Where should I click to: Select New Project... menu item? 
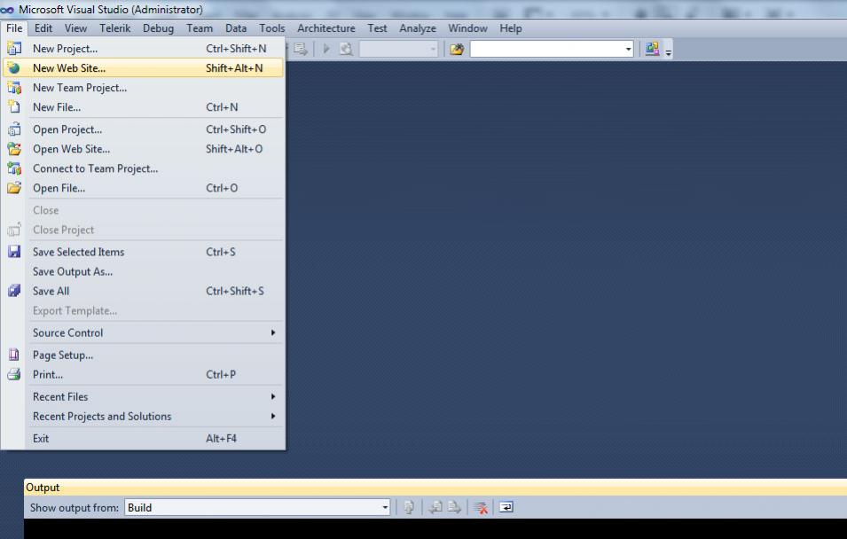point(143,48)
